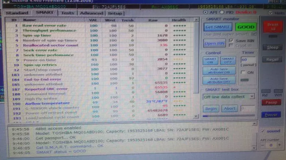Increase the API number with plus
The image size is (286, 160).
279,145
